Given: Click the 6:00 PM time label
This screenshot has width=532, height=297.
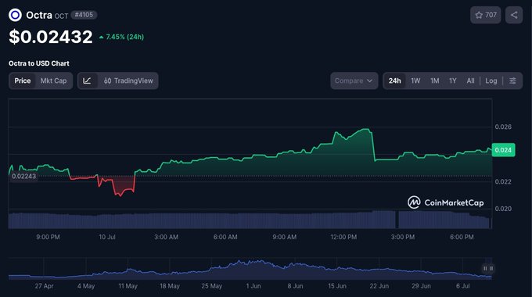Looking at the screenshot, I should pos(462,237).
